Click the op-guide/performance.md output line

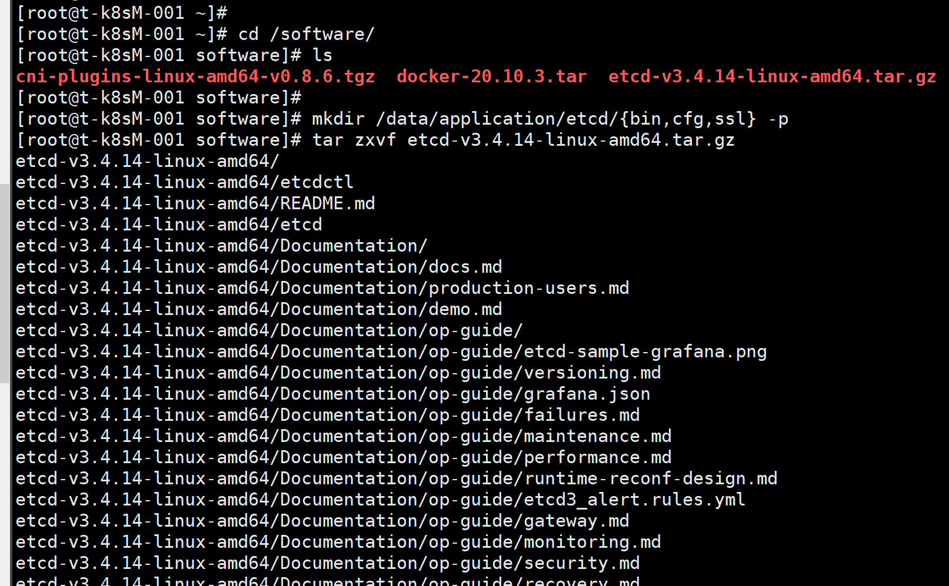coord(344,457)
